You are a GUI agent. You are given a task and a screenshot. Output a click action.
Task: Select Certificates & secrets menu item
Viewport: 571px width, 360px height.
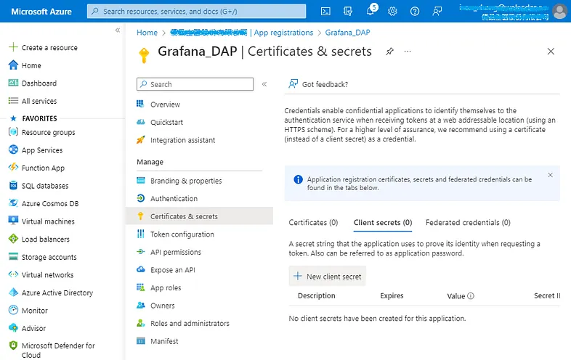coord(199,216)
